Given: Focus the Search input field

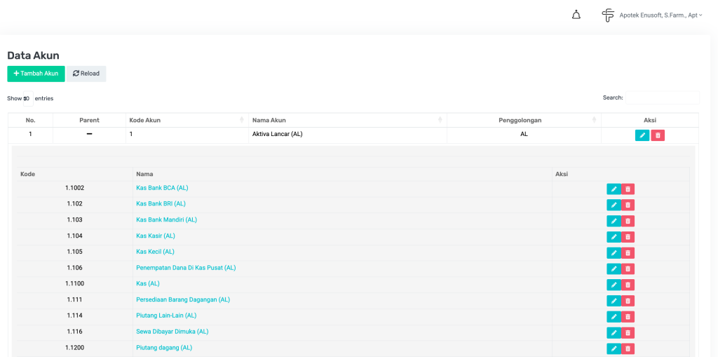Looking at the screenshot, I should click(662, 98).
